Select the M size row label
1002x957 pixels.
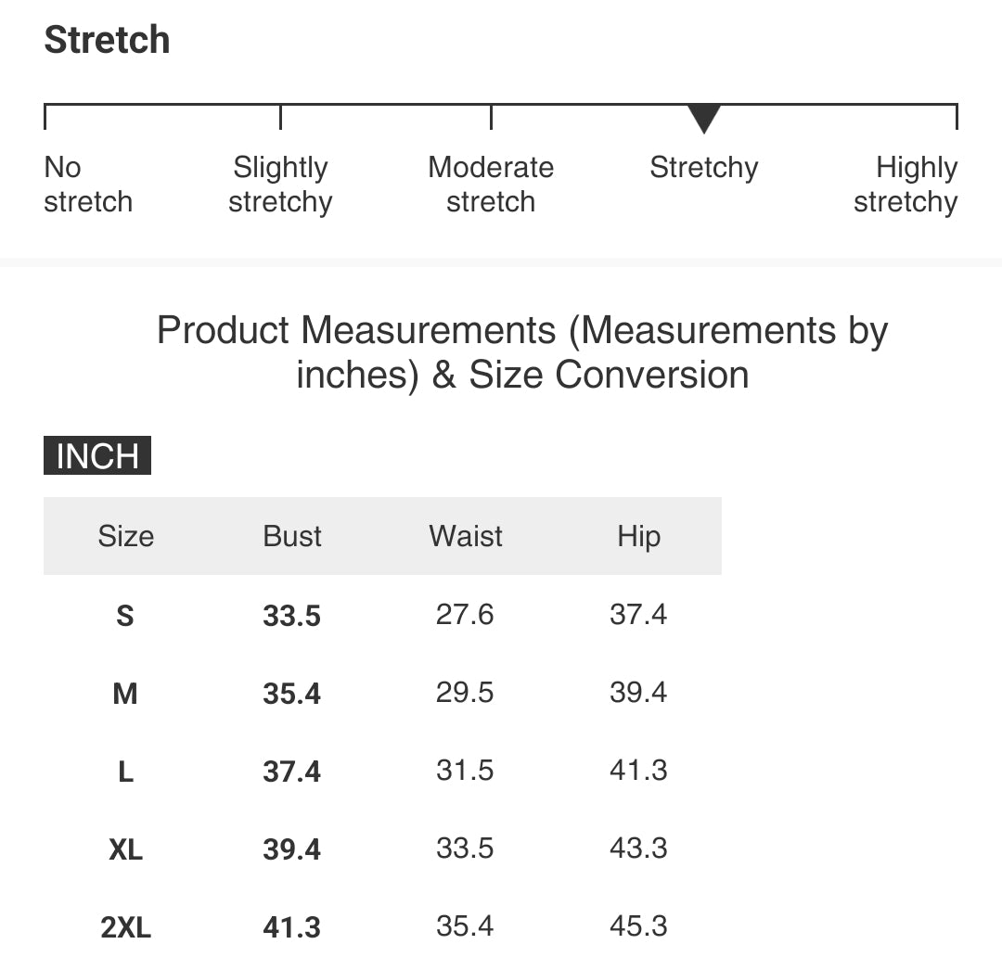tap(125, 694)
